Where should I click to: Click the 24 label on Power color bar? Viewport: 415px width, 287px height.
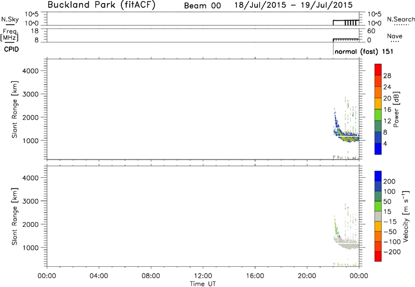(x=387, y=87)
